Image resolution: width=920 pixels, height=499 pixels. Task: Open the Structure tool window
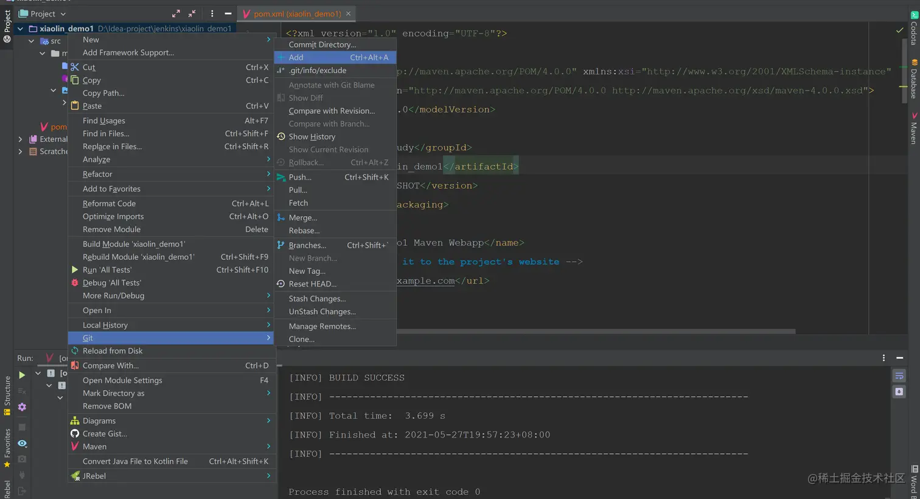[x=7, y=396]
